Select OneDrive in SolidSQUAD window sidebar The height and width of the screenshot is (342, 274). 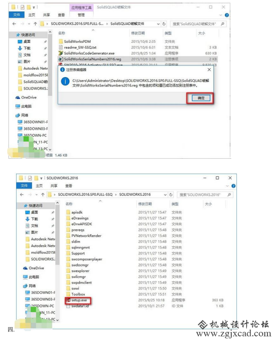[x=26, y=97]
